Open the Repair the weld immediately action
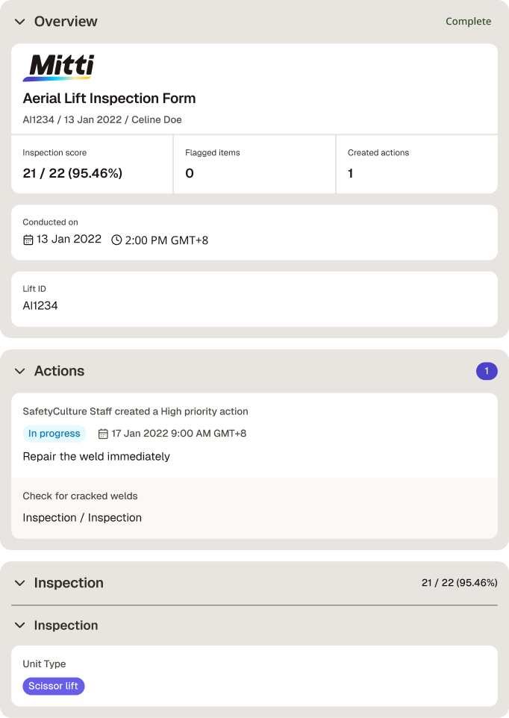 tap(96, 457)
